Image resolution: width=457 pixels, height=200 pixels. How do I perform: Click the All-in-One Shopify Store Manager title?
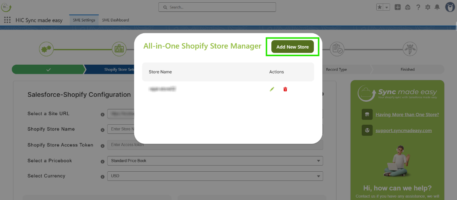click(202, 46)
